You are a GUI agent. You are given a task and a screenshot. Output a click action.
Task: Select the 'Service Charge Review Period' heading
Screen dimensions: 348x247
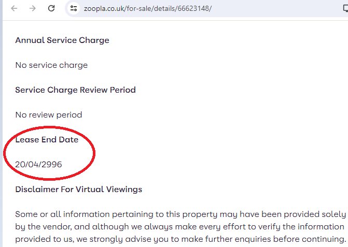click(75, 90)
